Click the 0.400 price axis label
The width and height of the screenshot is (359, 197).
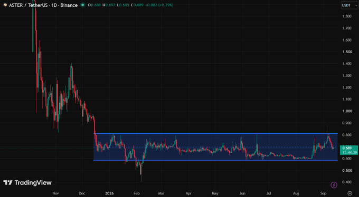[347, 182]
